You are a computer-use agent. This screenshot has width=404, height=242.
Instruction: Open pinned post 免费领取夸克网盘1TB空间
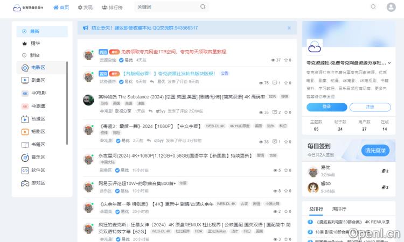[x=173, y=52]
